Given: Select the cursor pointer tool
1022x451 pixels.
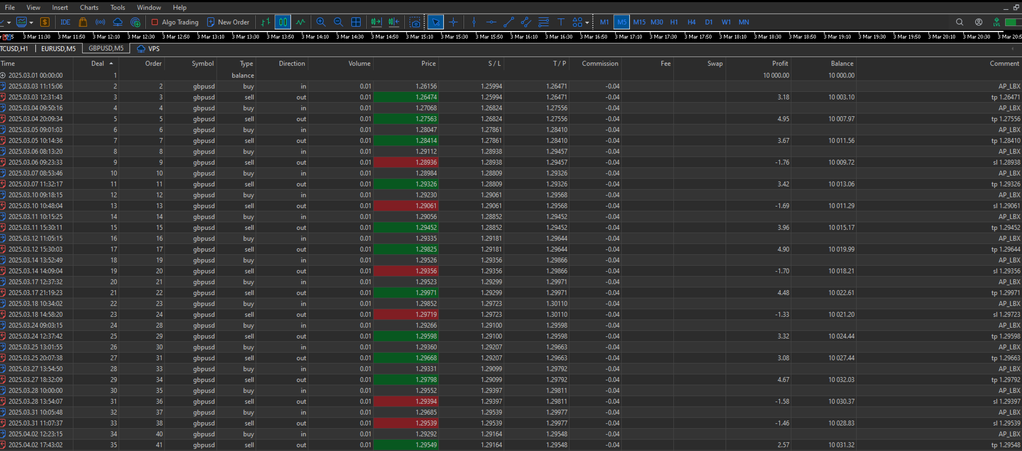Looking at the screenshot, I should [x=436, y=22].
